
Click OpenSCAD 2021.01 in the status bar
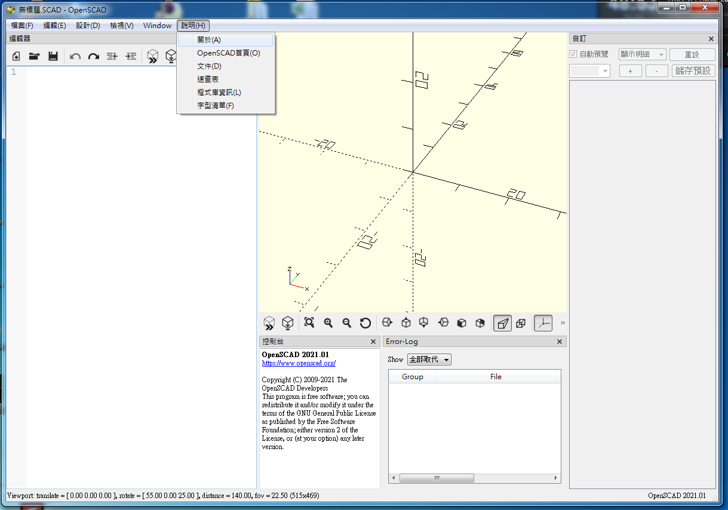677,496
